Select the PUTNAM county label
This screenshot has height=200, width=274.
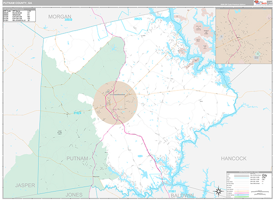point(77,158)
